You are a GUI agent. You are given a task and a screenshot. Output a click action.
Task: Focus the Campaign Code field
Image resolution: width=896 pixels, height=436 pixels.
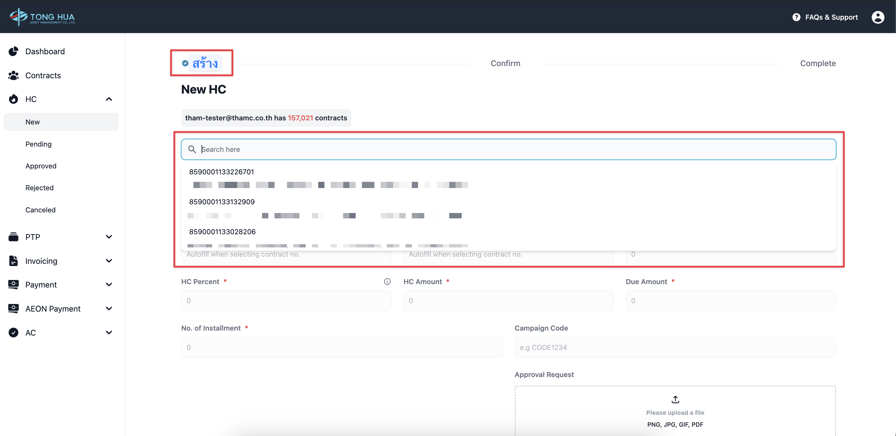click(x=675, y=347)
